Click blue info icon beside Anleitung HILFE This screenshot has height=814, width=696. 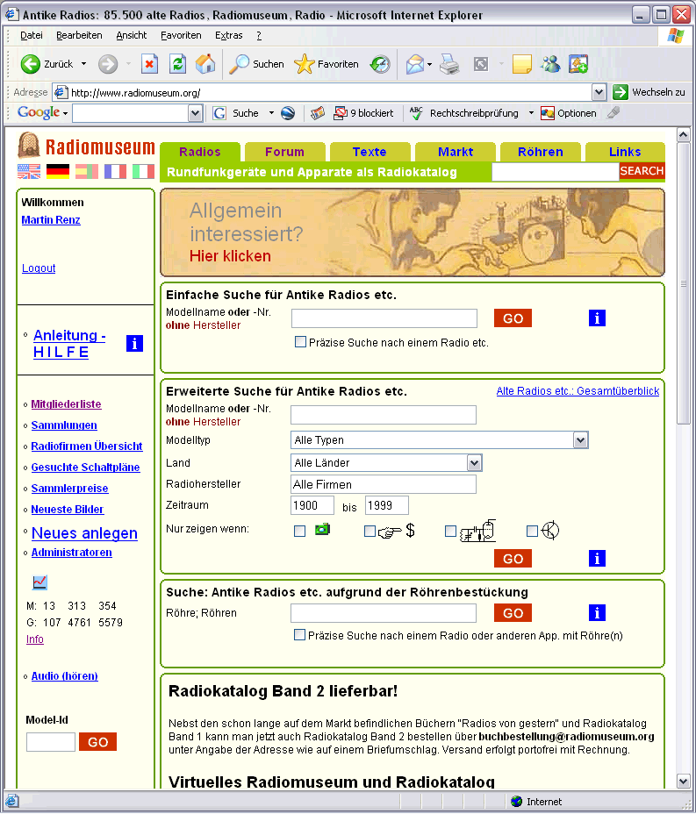coord(134,343)
